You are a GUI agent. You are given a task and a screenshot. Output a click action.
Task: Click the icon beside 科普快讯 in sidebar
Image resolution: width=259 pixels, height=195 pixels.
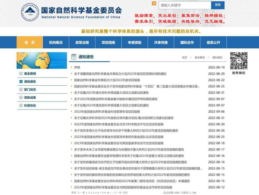tap(21, 106)
